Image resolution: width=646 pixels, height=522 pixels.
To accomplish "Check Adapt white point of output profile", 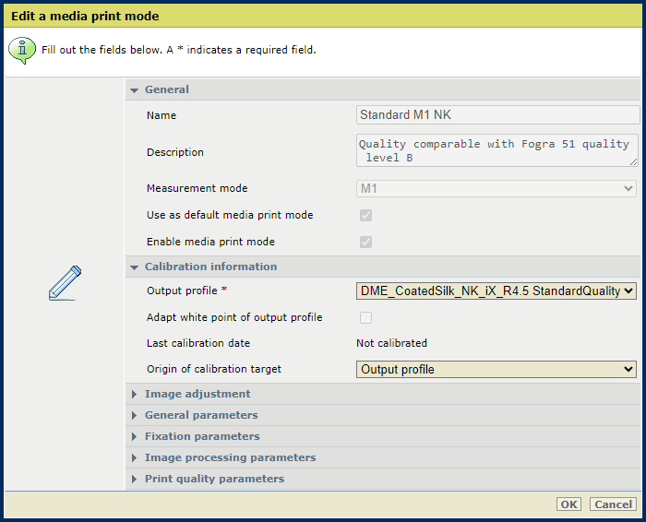I will [365, 318].
